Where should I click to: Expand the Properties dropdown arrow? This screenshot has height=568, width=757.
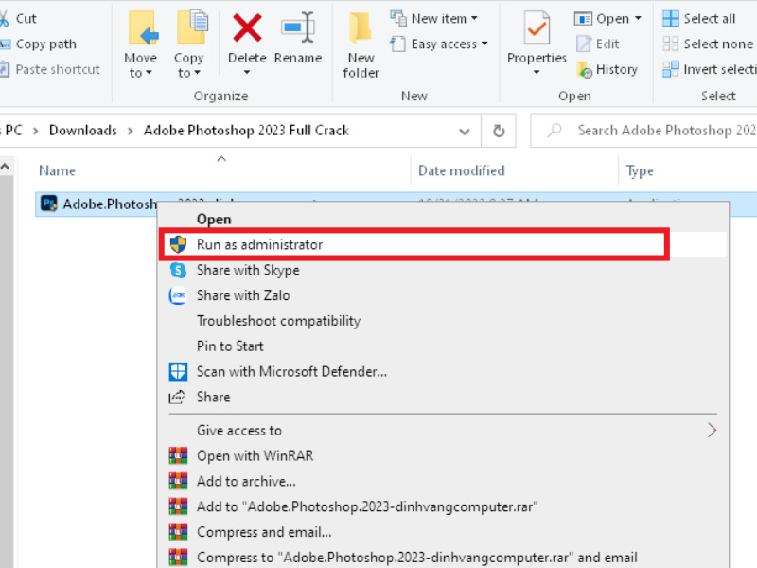click(537, 73)
